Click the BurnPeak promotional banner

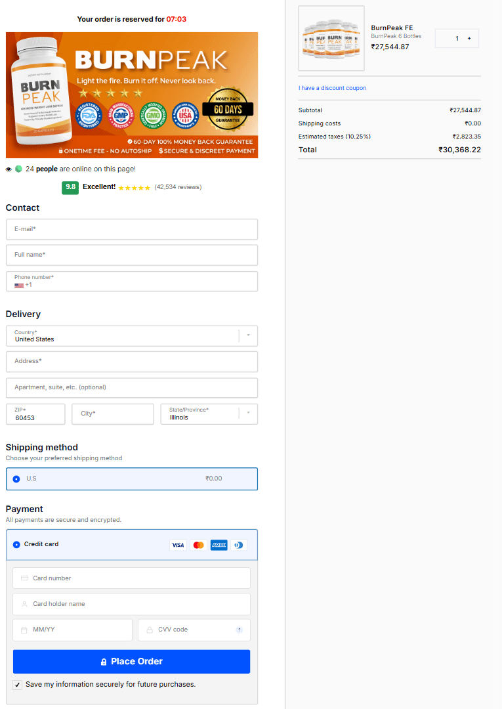131,95
